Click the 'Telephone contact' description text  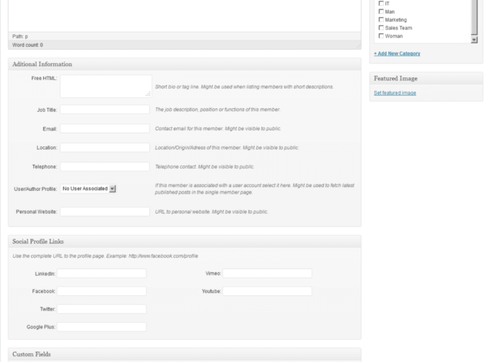[204, 167]
